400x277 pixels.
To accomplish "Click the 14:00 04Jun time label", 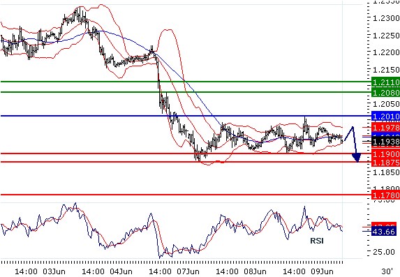I will (107, 271).
